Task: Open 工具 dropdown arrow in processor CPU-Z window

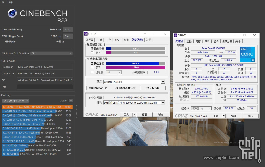Action: click(224, 116)
